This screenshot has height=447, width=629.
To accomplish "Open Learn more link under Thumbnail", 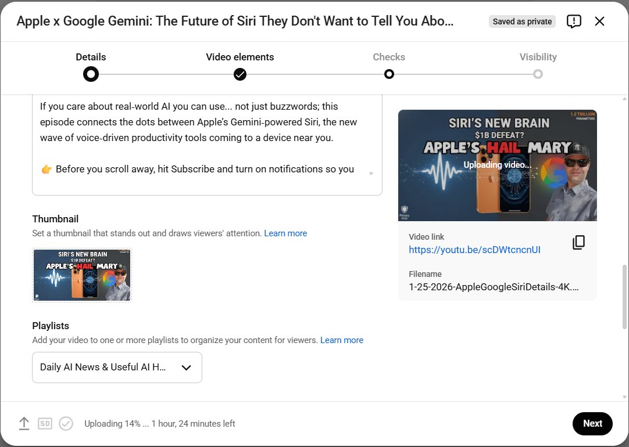I will tap(285, 233).
